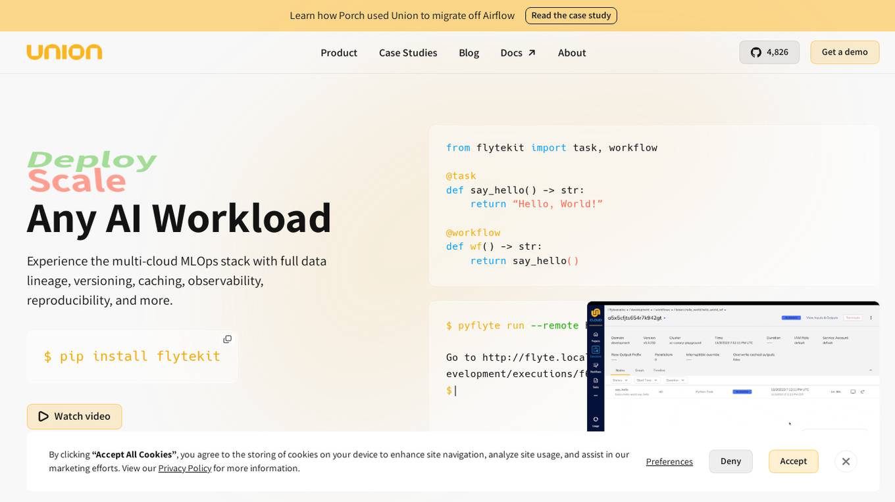895x502 pixels.
Task: Expand the Duration filter dropdown
Action: (675, 380)
